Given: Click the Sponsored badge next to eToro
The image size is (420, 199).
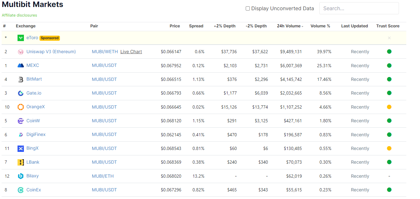Looking at the screenshot, I should 50,38.
